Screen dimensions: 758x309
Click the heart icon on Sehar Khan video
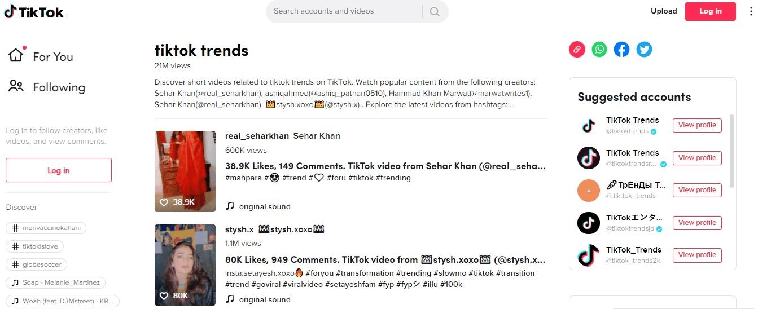[x=164, y=202]
